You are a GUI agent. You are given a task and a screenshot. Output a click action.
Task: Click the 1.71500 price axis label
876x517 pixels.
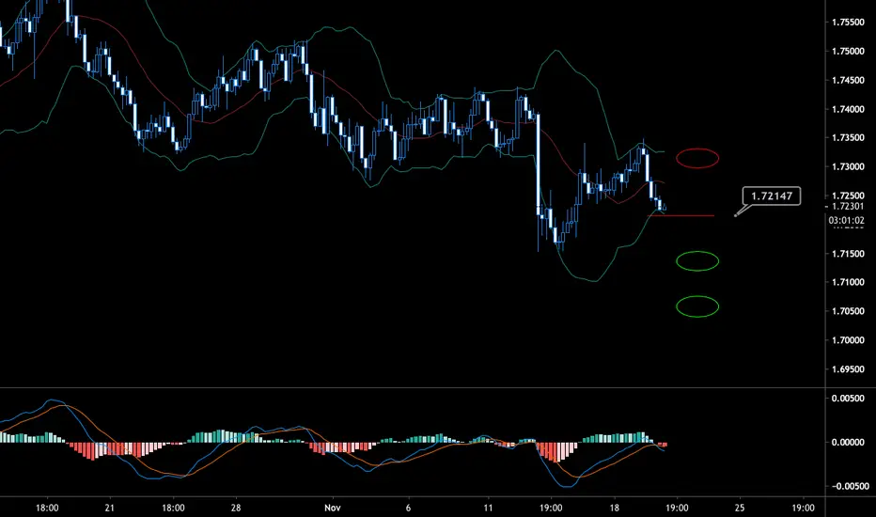coord(848,254)
